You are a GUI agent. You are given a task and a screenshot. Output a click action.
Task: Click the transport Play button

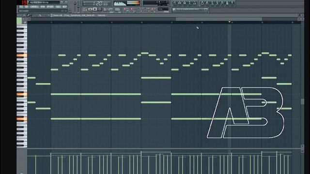click(90, 9)
